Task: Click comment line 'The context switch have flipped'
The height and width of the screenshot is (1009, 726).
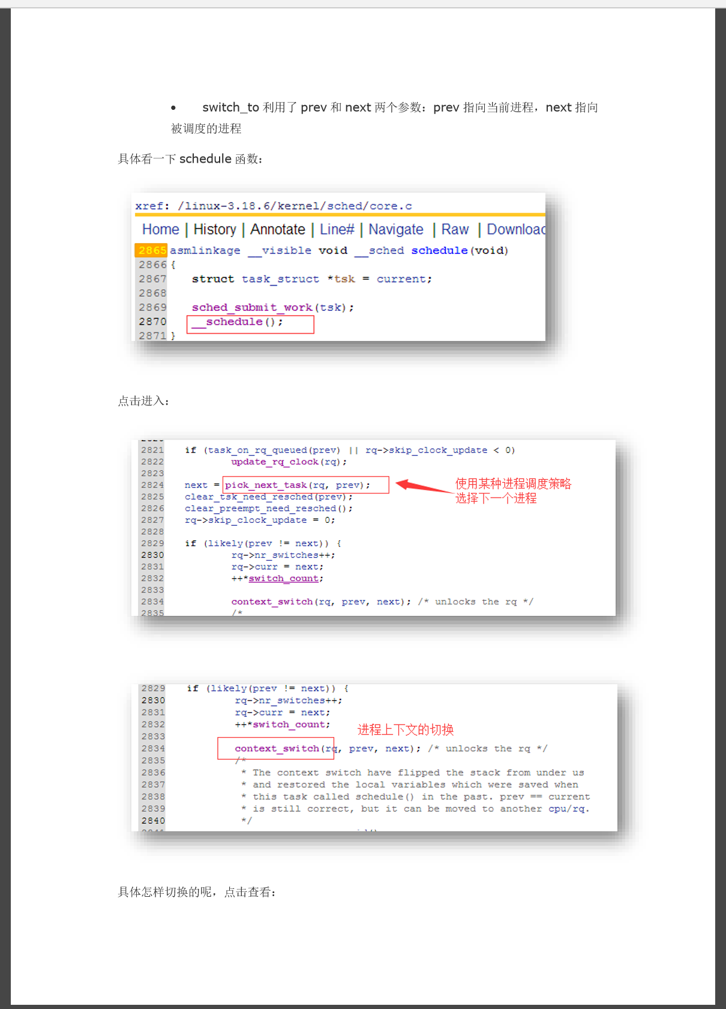Action: pyautogui.click(x=412, y=773)
